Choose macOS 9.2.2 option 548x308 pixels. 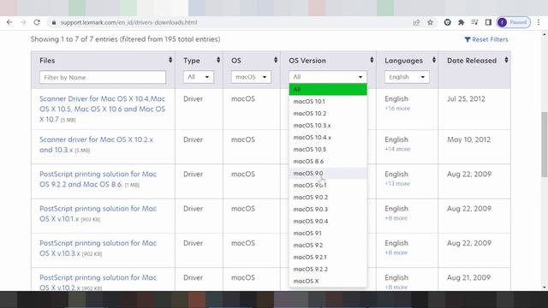click(x=328, y=269)
